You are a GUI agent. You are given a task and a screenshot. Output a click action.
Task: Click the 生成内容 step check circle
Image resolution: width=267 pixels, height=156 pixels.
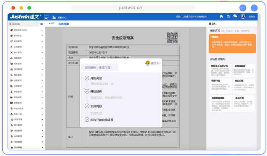point(87,106)
